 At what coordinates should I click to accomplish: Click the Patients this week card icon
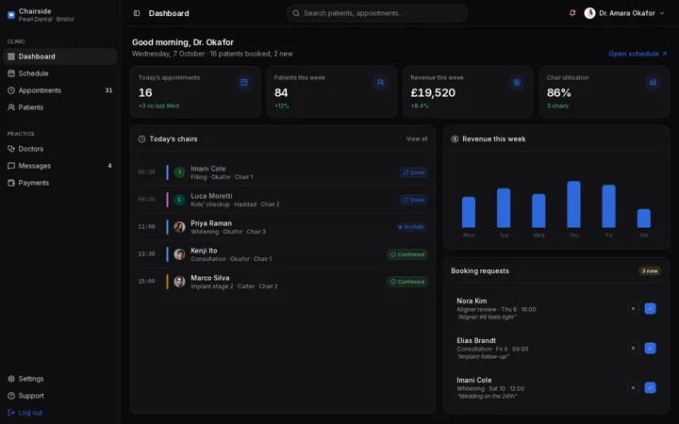pyautogui.click(x=380, y=82)
